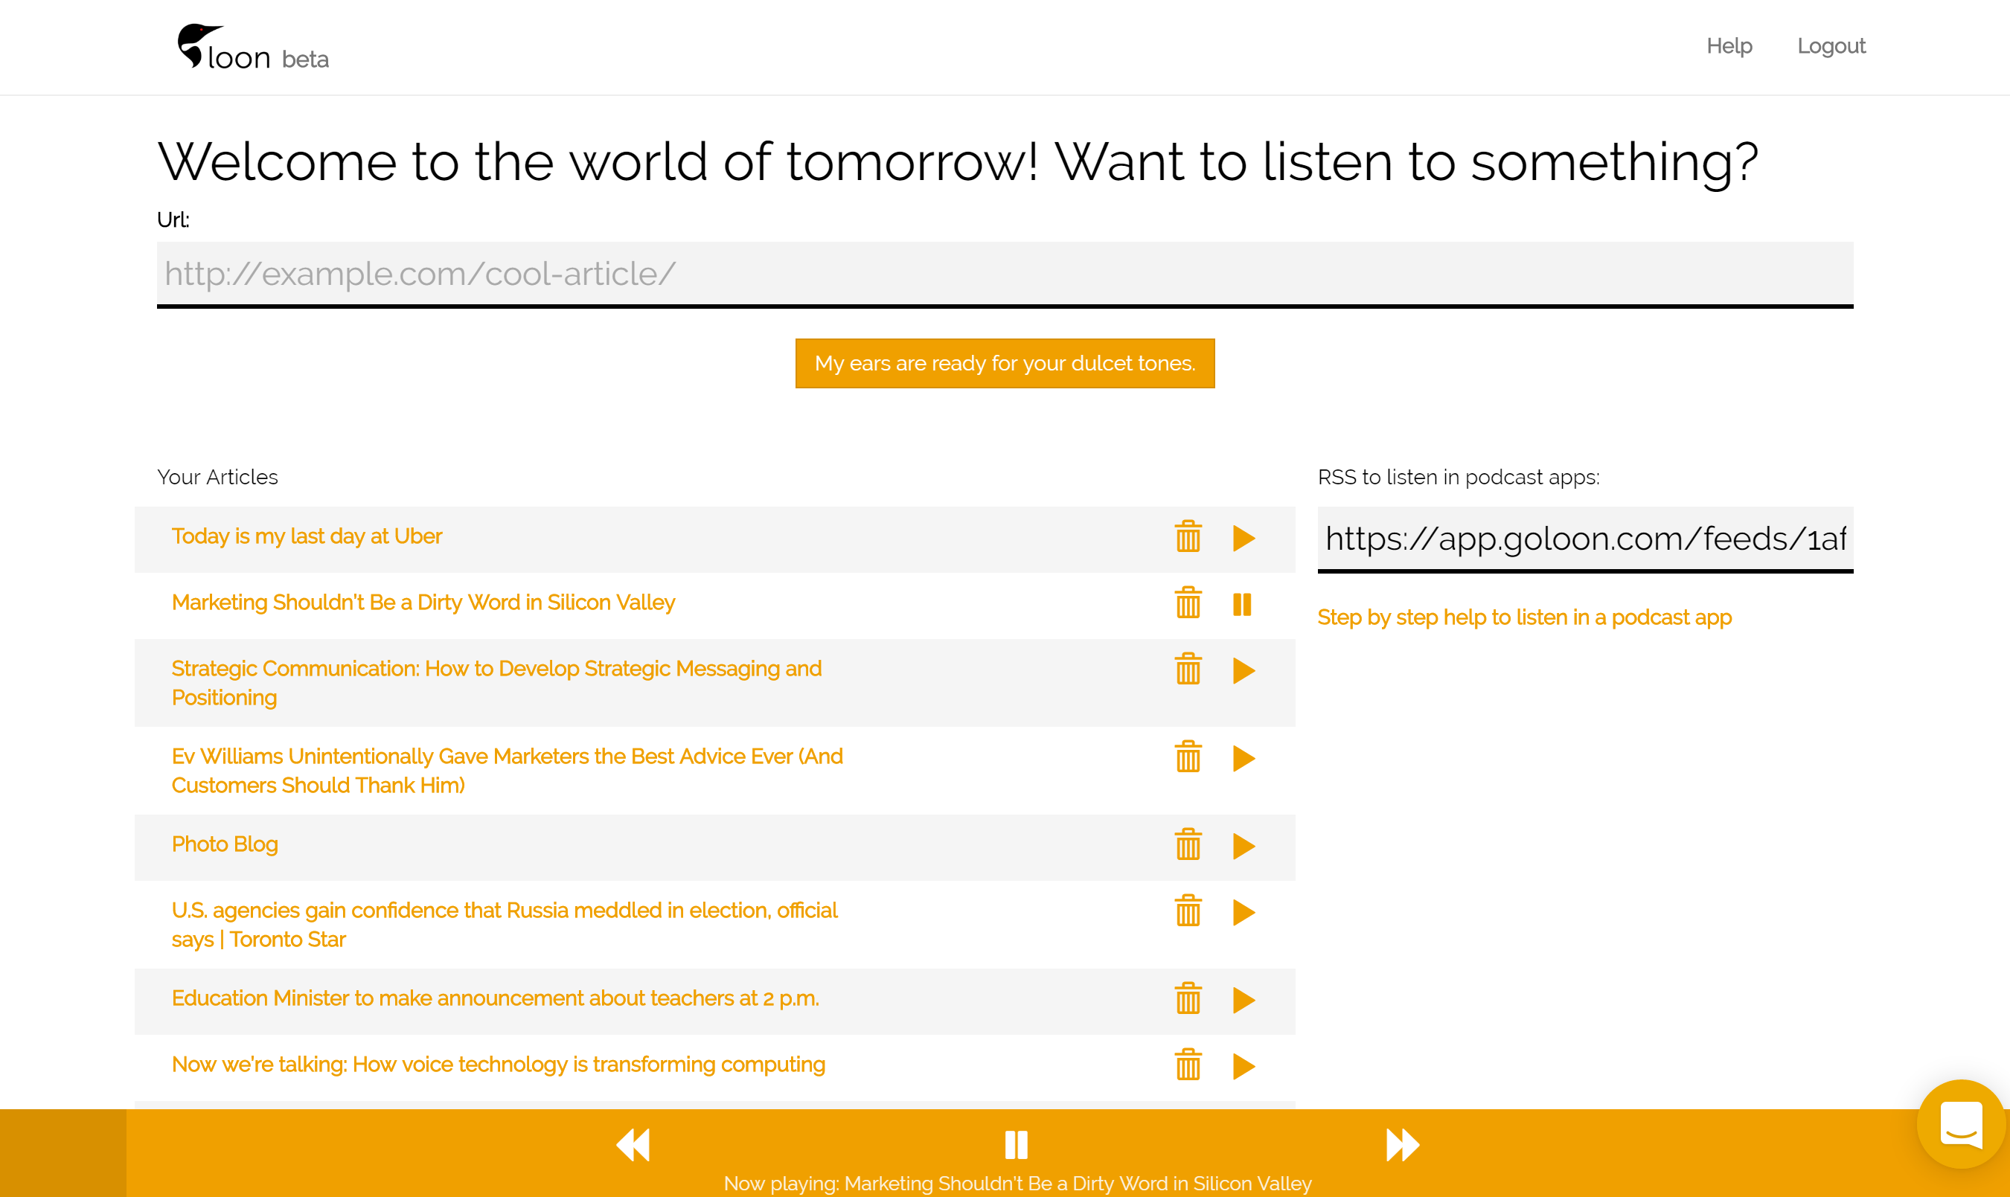Play the 'Ev Williams' article
Viewport: 2010px width, 1197px height.
[x=1244, y=758]
